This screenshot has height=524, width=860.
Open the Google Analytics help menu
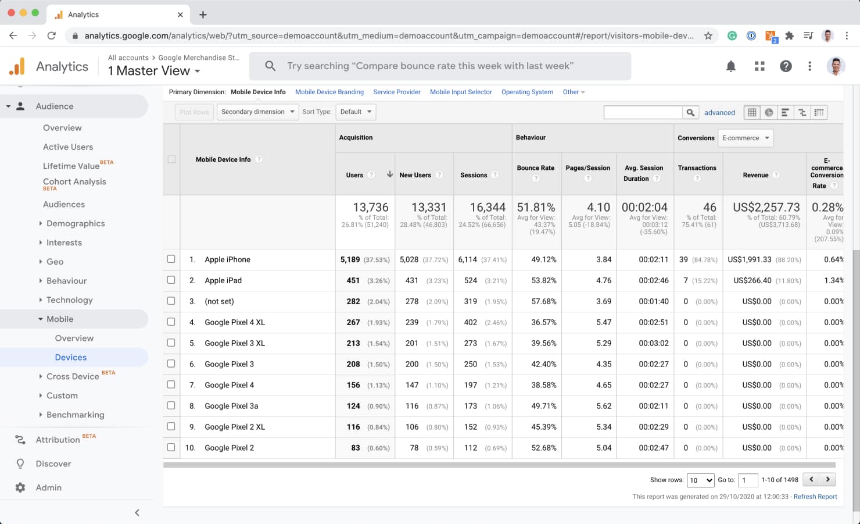coord(786,66)
